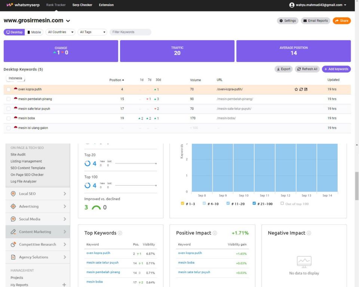Switch to the Desktop view tab

tap(14, 32)
